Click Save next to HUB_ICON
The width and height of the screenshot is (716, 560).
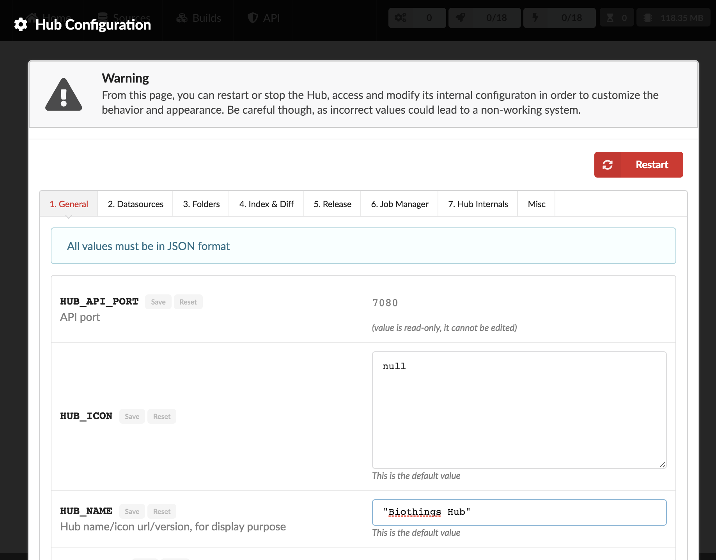click(132, 416)
